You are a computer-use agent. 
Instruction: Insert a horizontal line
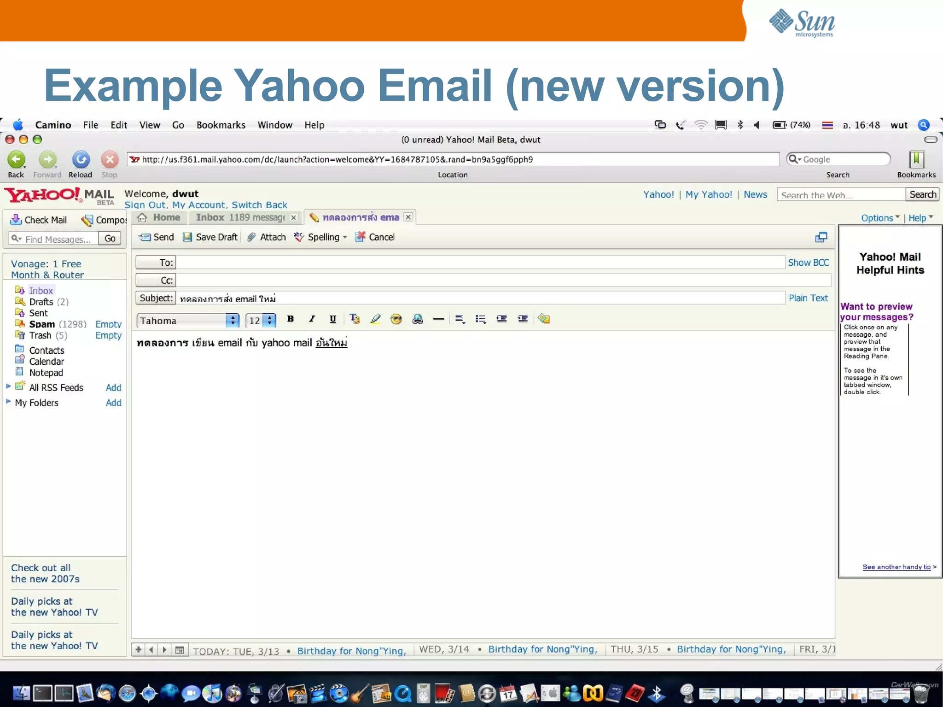pos(438,319)
